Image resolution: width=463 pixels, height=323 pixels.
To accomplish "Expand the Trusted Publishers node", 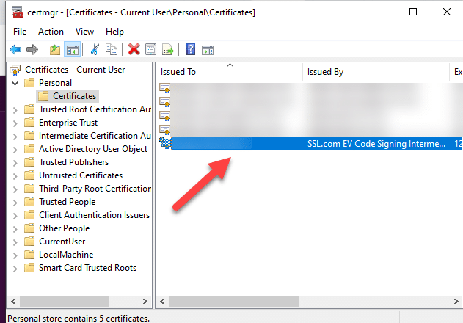I will tap(16, 162).
